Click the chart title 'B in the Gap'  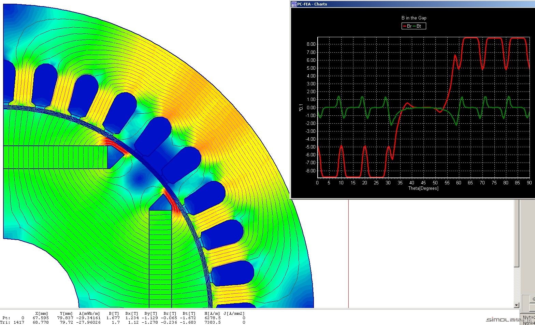(x=414, y=18)
